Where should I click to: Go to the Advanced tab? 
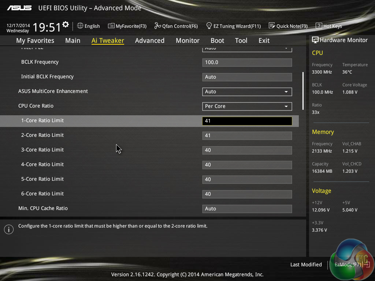(150, 41)
